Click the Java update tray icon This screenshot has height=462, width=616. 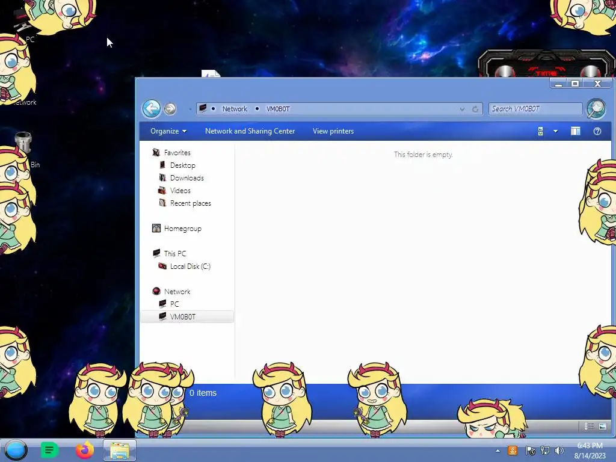click(x=513, y=451)
